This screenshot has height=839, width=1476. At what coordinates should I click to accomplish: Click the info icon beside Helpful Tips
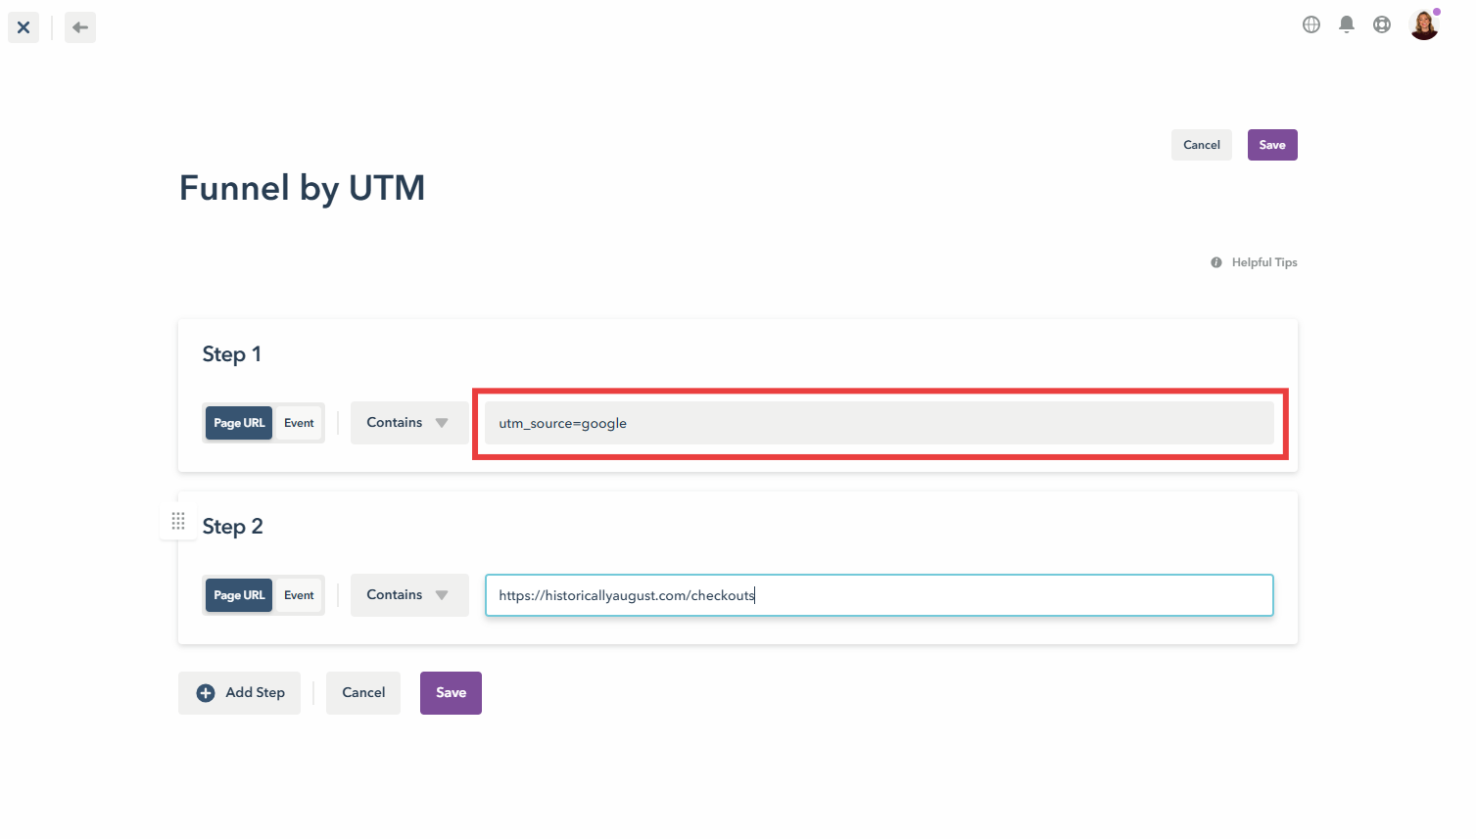tap(1215, 261)
